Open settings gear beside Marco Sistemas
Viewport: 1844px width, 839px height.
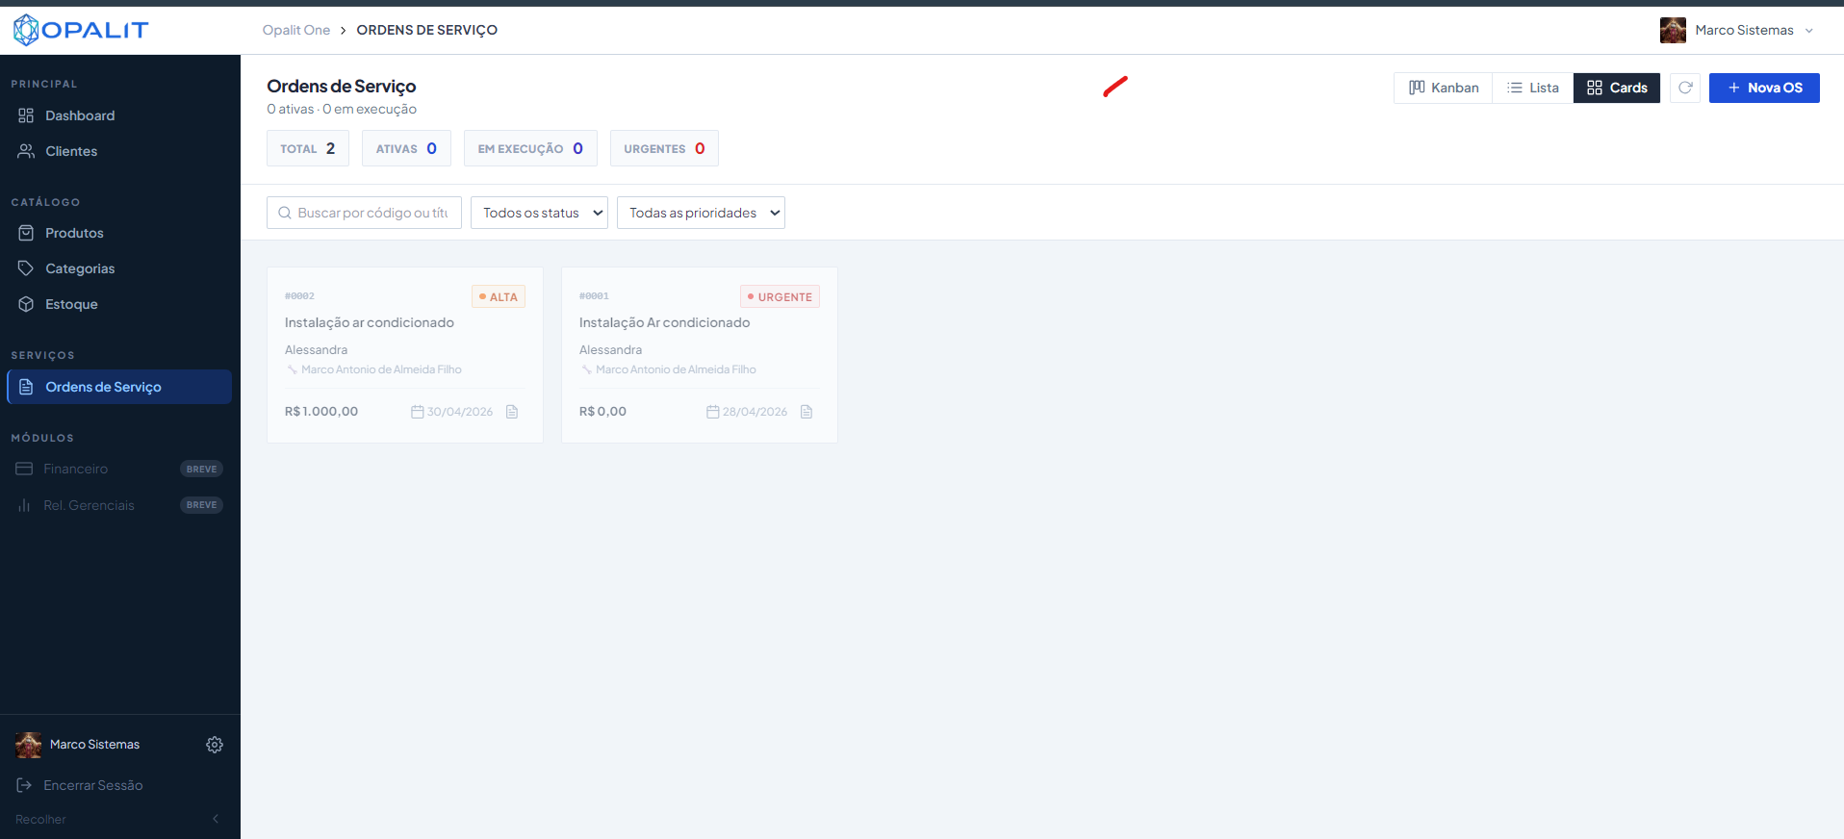tap(215, 745)
